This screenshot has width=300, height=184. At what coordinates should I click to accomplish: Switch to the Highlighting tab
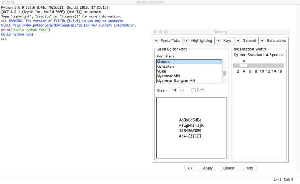tap(199, 41)
